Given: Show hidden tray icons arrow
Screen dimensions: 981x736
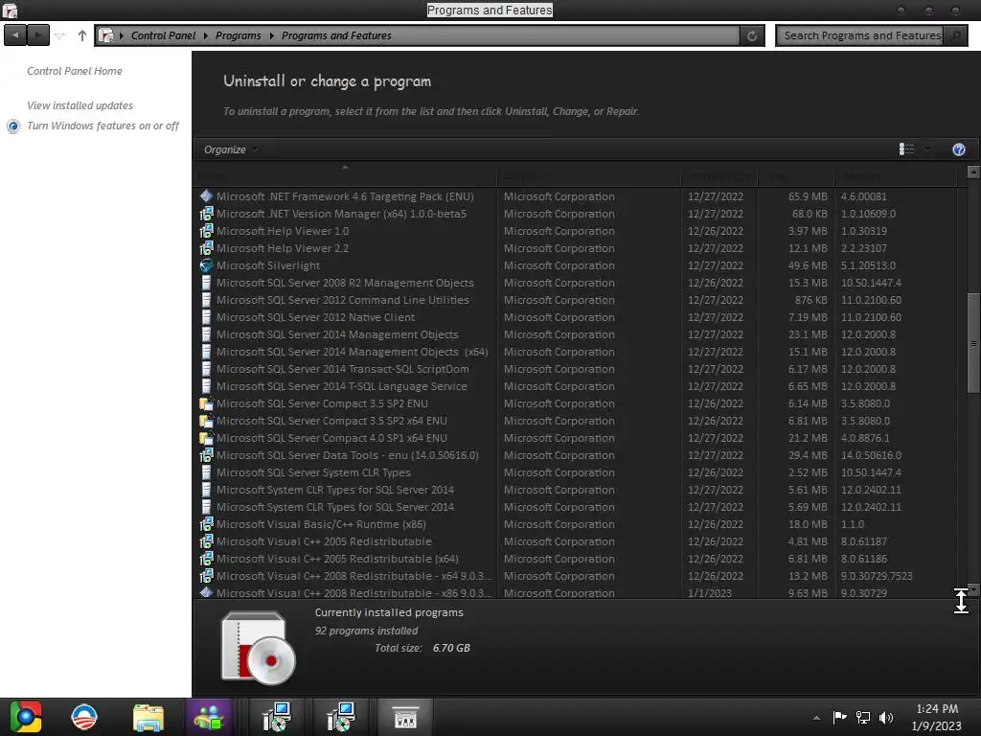Looking at the screenshot, I should (816, 718).
